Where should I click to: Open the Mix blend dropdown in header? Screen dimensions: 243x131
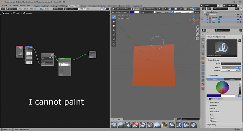click(x=147, y=12)
